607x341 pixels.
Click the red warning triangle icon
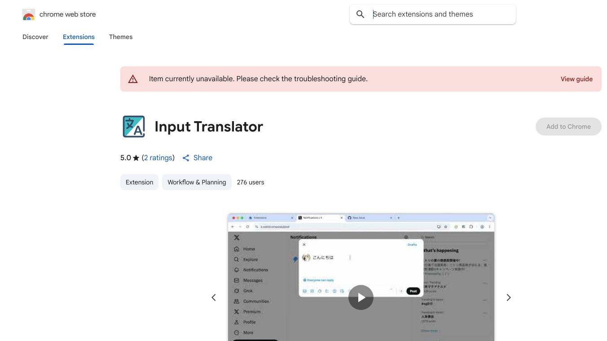[133, 79]
